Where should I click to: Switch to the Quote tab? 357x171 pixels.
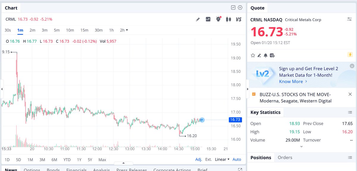coord(258,8)
